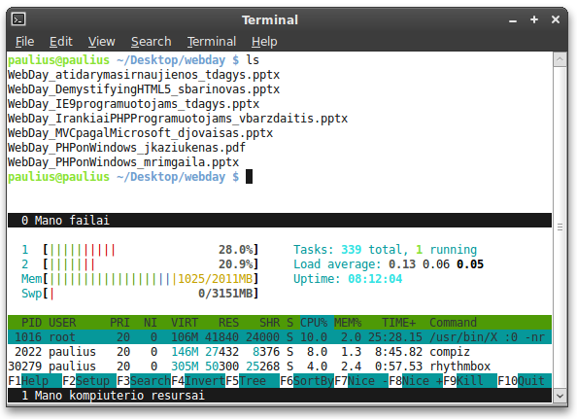577x419 pixels.
Task: Minimize the Terminal window
Action: coord(513,20)
